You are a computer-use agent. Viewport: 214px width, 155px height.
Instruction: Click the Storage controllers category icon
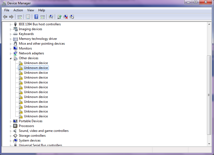(x=15, y=136)
